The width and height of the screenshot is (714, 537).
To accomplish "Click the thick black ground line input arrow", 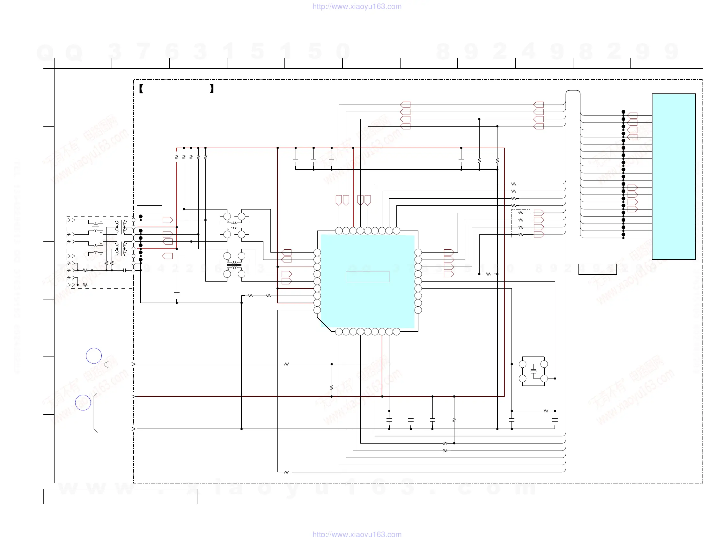I will click(x=133, y=429).
